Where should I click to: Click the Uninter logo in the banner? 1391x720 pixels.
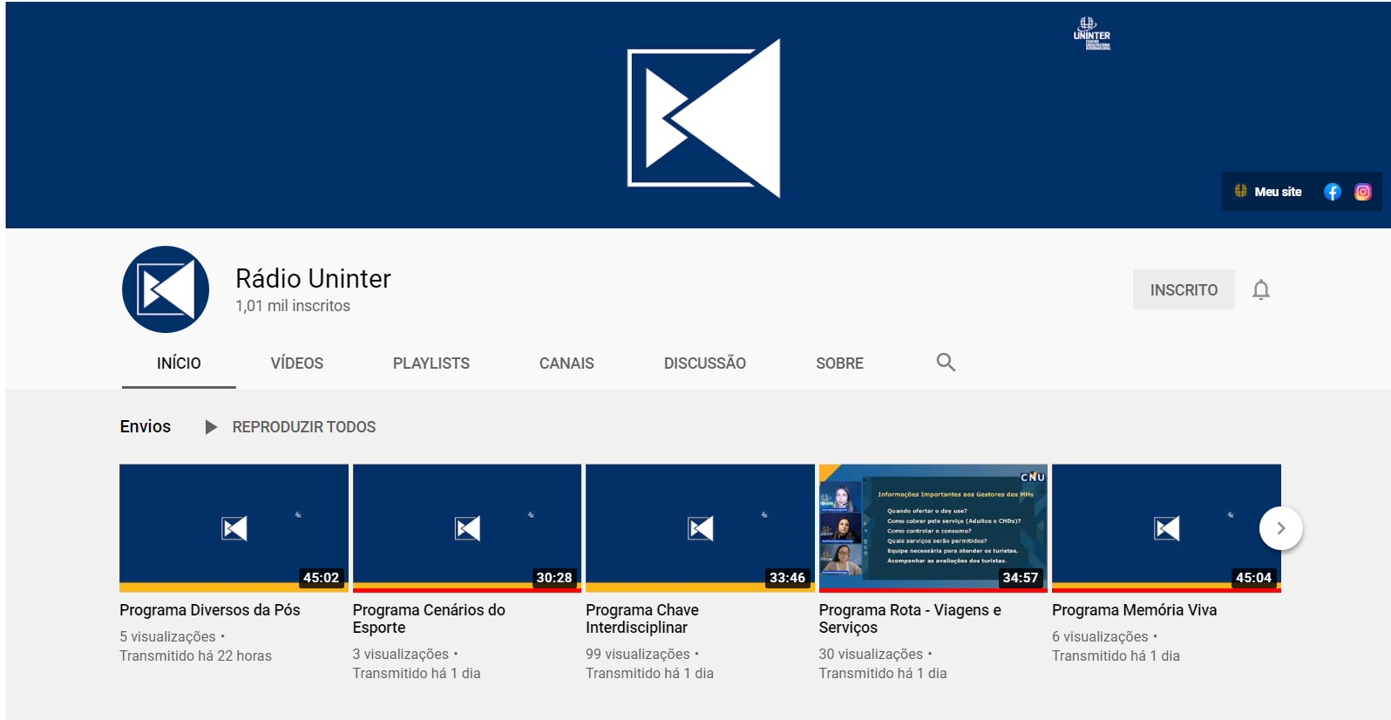(x=1091, y=34)
